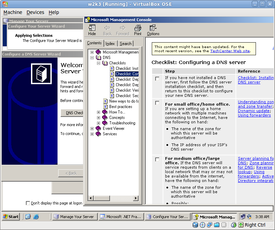Click the Print toolbar icon
The width and height of the screenshot is (275, 230).
tap(138, 28)
